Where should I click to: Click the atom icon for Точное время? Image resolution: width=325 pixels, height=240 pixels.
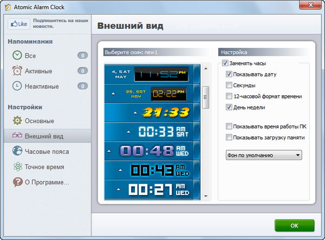click(x=17, y=167)
